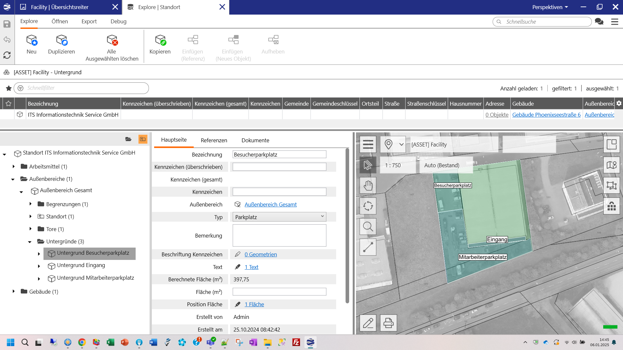The image size is (623, 350).
Task: Click the Bezeichnung input field
Action: 279,155
